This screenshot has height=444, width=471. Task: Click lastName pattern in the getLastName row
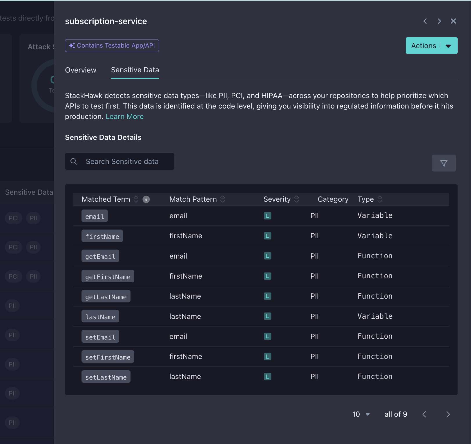click(x=185, y=296)
